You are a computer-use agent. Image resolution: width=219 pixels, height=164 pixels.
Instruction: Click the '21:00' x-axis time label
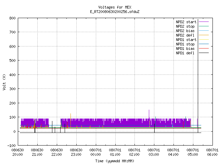pyautogui.click(x=37, y=154)
